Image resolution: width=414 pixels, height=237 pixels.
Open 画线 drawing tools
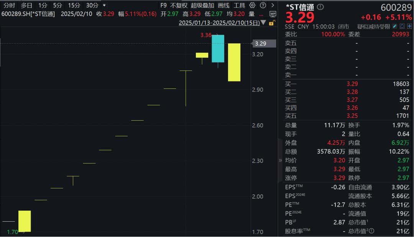coord(223,5)
